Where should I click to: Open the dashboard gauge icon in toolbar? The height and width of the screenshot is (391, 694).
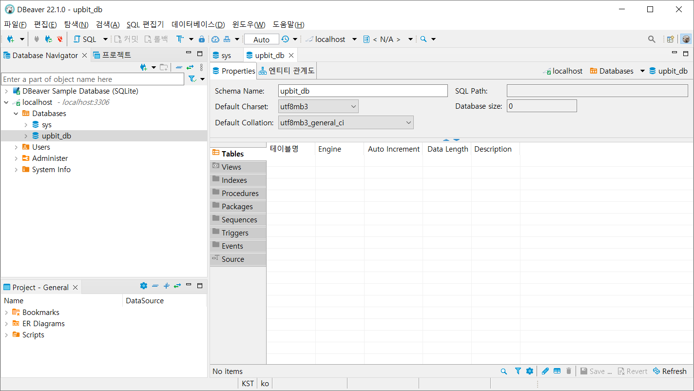click(x=215, y=39)
